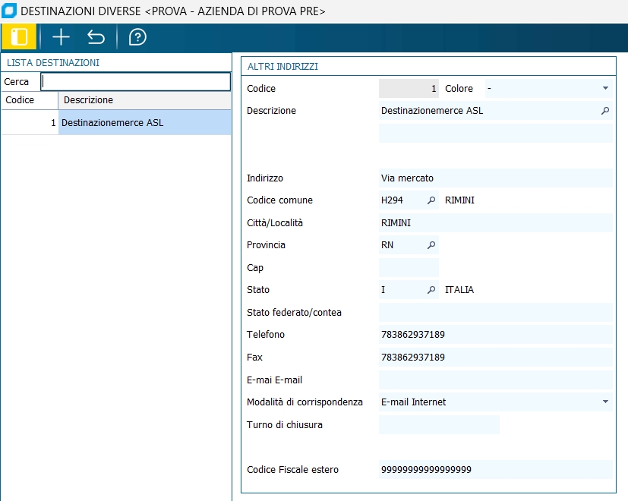This screenshot has width=628, height=501.
Task: Click in the Cerca search field
Action: 135,81
